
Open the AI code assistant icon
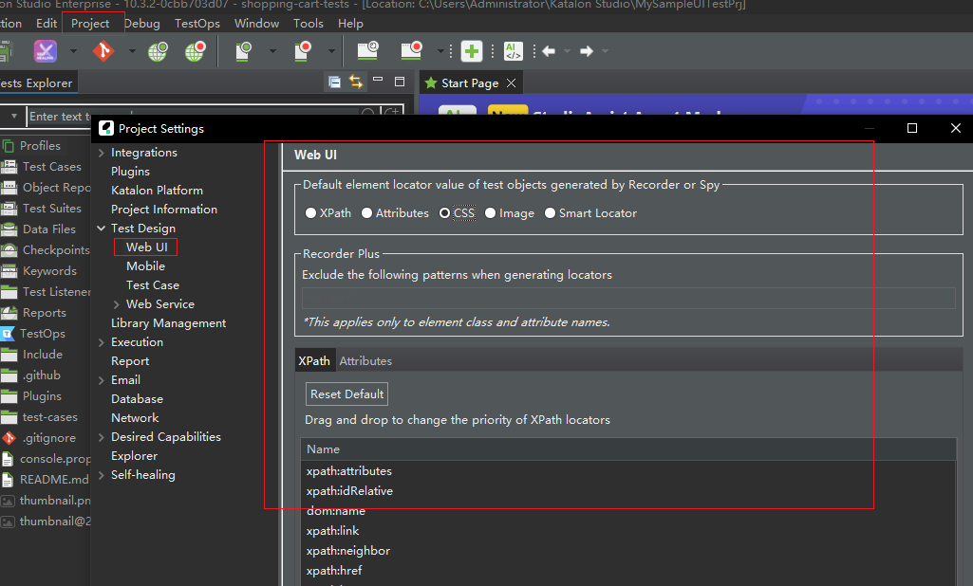(x=514, y=51)
